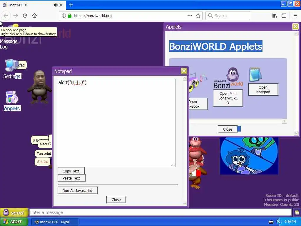Screen dimensions: 301x226
Task: Click the bonziworld.org URL address field
Action: 131,16
